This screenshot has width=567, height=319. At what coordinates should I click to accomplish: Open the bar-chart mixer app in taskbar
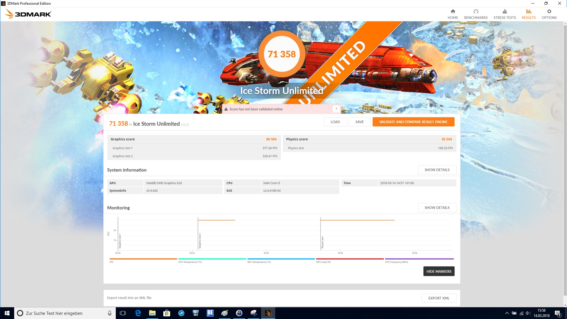(x=195, y=313)
